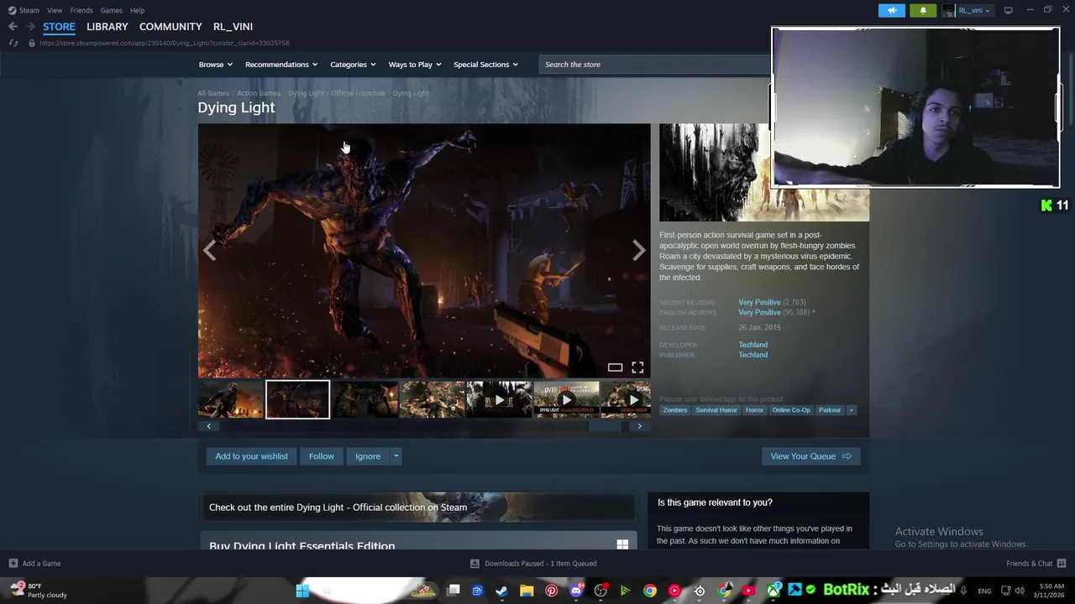1075x604 pixels.
Task: Open the Help menu
Action: (x=137, y=10)
